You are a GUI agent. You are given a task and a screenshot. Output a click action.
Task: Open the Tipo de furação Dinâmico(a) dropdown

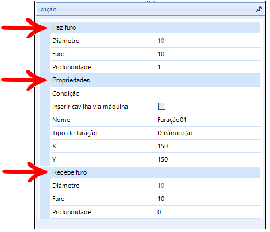[x=209, y=133]
